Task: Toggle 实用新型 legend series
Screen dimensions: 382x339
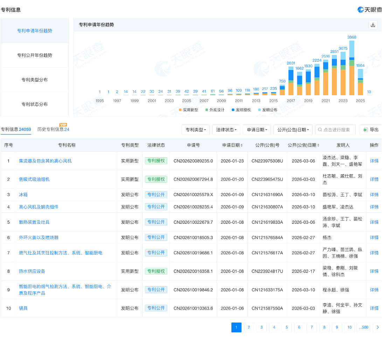Action: point(189,110)
